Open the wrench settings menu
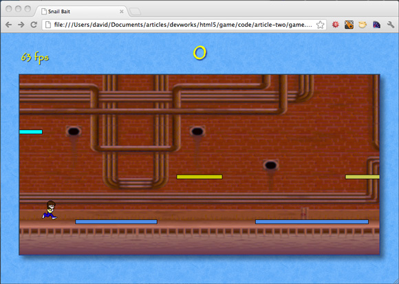399x284 pixels. [x=391, y=25]
